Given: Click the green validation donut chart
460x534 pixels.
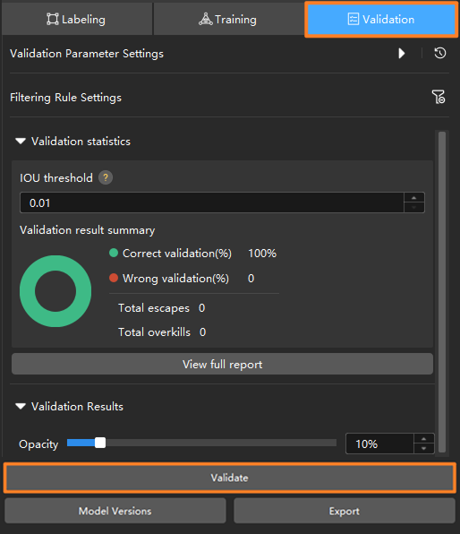Looking at the screenshot, I should 55,291.
